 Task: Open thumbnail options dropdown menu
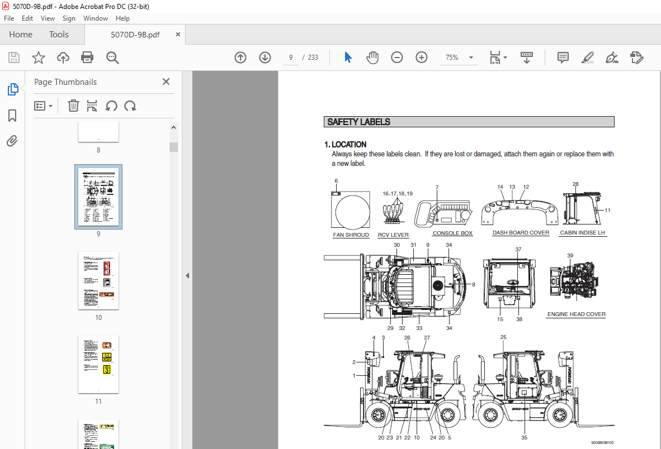44,106
